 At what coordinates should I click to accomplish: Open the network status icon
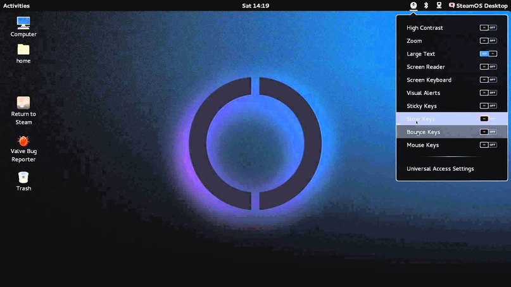pyautogui.click(x=439, y=6)
